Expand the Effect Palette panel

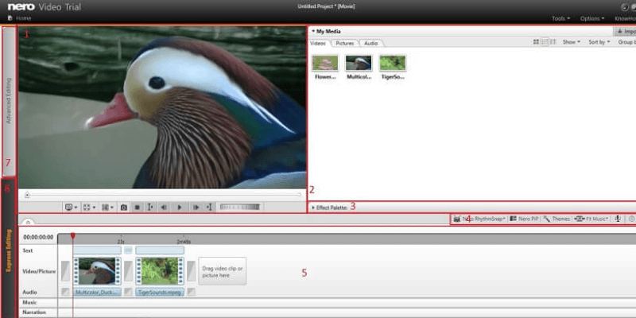point(313,207)
